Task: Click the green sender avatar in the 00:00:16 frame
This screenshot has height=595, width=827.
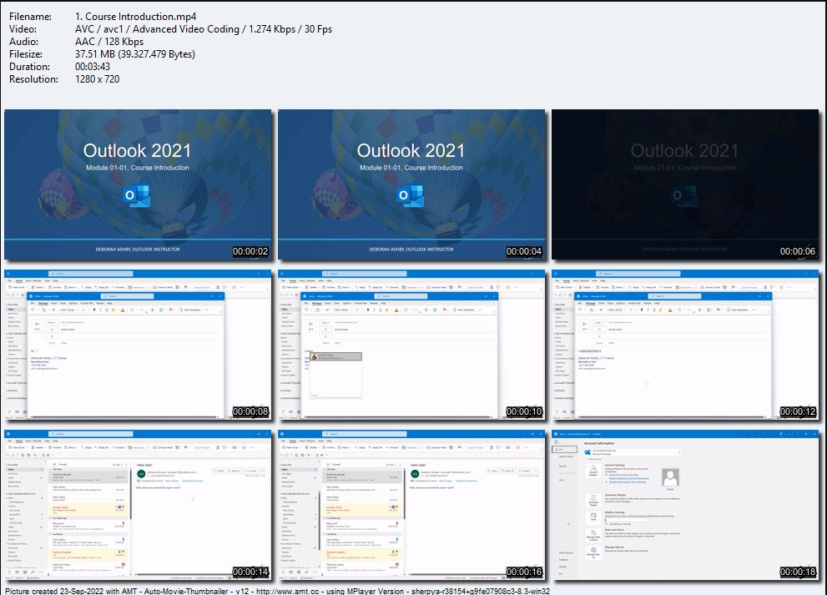Action: pyautogui.click(x=415, y=474)
